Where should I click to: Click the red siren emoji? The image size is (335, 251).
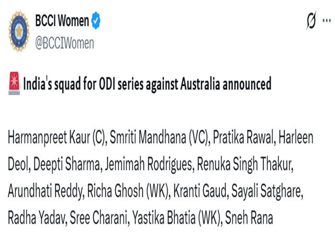point(14,84)
